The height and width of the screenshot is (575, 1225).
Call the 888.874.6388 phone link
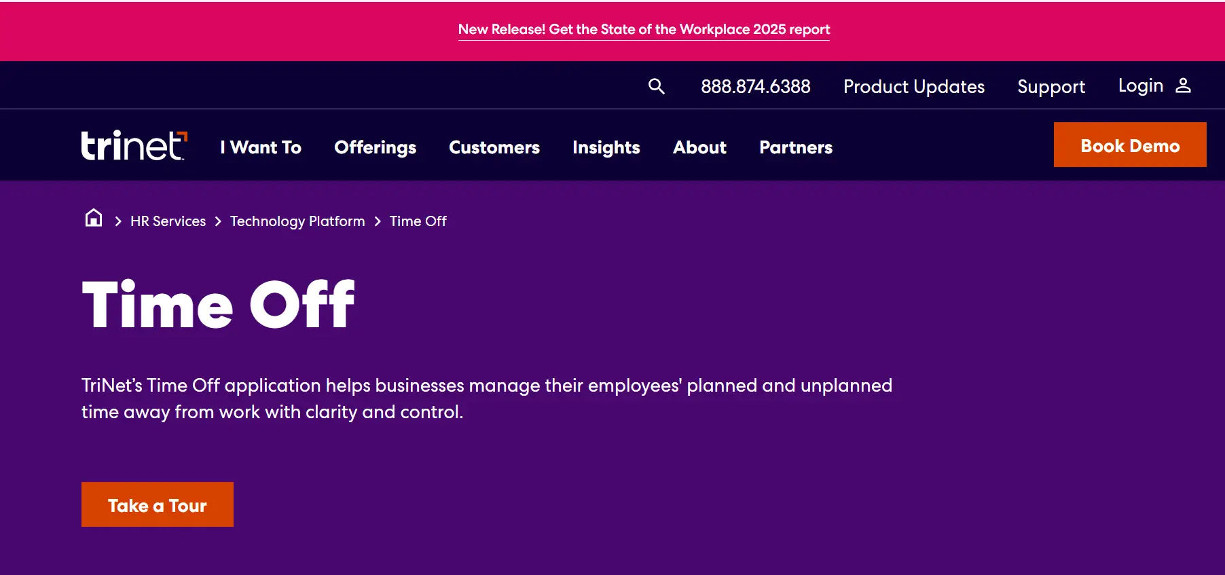pos(755,86)
